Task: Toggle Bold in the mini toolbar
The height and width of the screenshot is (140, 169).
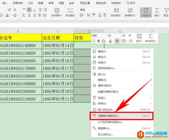Action: (98, 41)
